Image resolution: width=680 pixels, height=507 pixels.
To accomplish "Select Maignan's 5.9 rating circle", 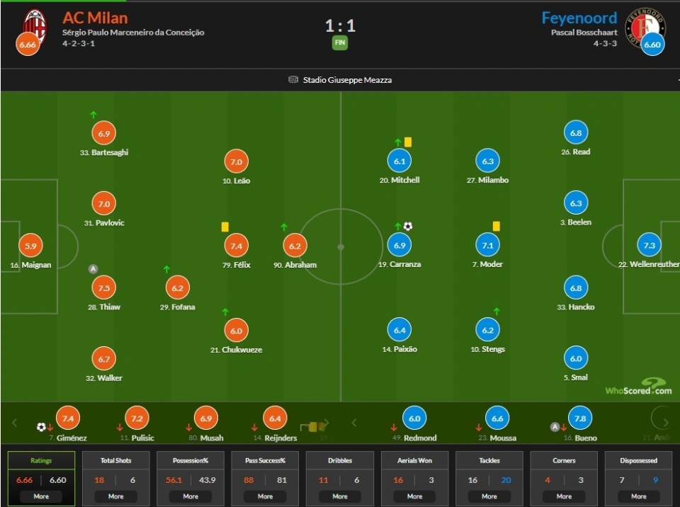I will point(30,246).
